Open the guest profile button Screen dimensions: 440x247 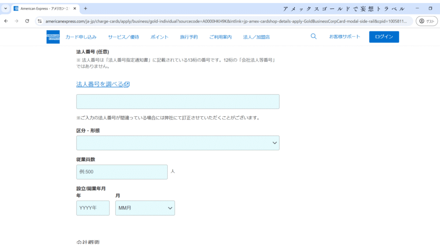[426, 21]
